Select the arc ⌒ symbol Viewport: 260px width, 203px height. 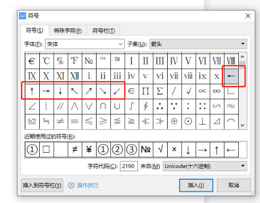(x=231, y=121)
